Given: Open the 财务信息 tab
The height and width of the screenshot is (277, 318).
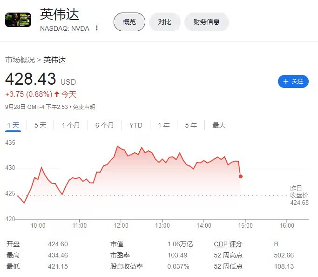Looking at the screenshot, I should coord(206,22).
